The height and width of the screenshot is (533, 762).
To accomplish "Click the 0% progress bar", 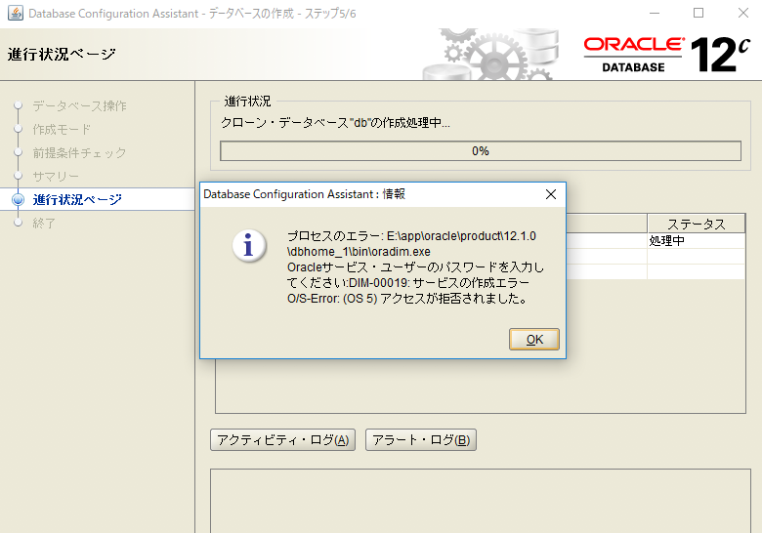I will tap(481, 151).
